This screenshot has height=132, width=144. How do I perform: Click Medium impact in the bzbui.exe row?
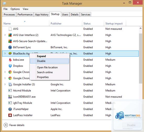coord(110,60)
